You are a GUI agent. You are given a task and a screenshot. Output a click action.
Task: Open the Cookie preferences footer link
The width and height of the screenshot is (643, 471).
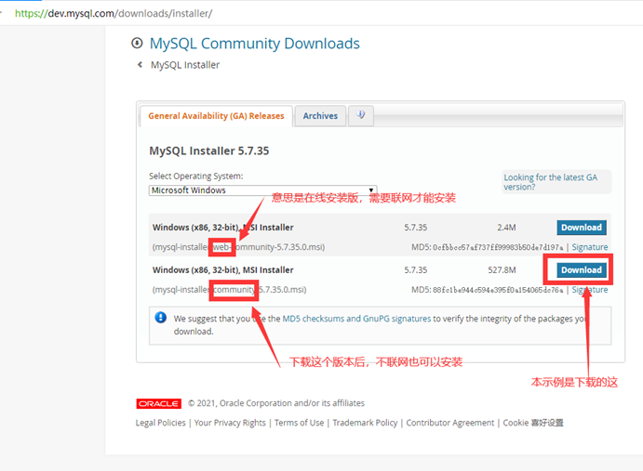[533, 423]
